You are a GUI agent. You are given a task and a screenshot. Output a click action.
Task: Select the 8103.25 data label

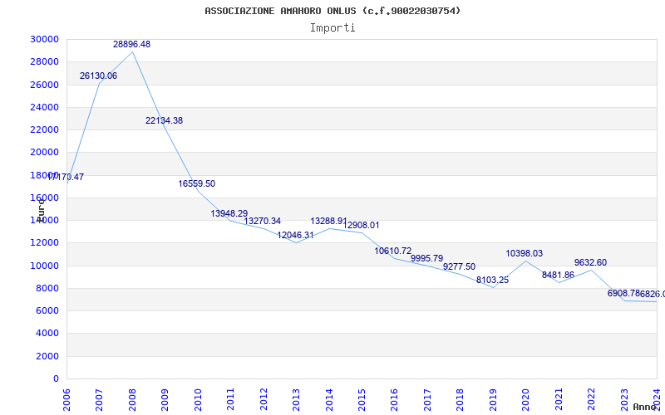tap(492, 280)
